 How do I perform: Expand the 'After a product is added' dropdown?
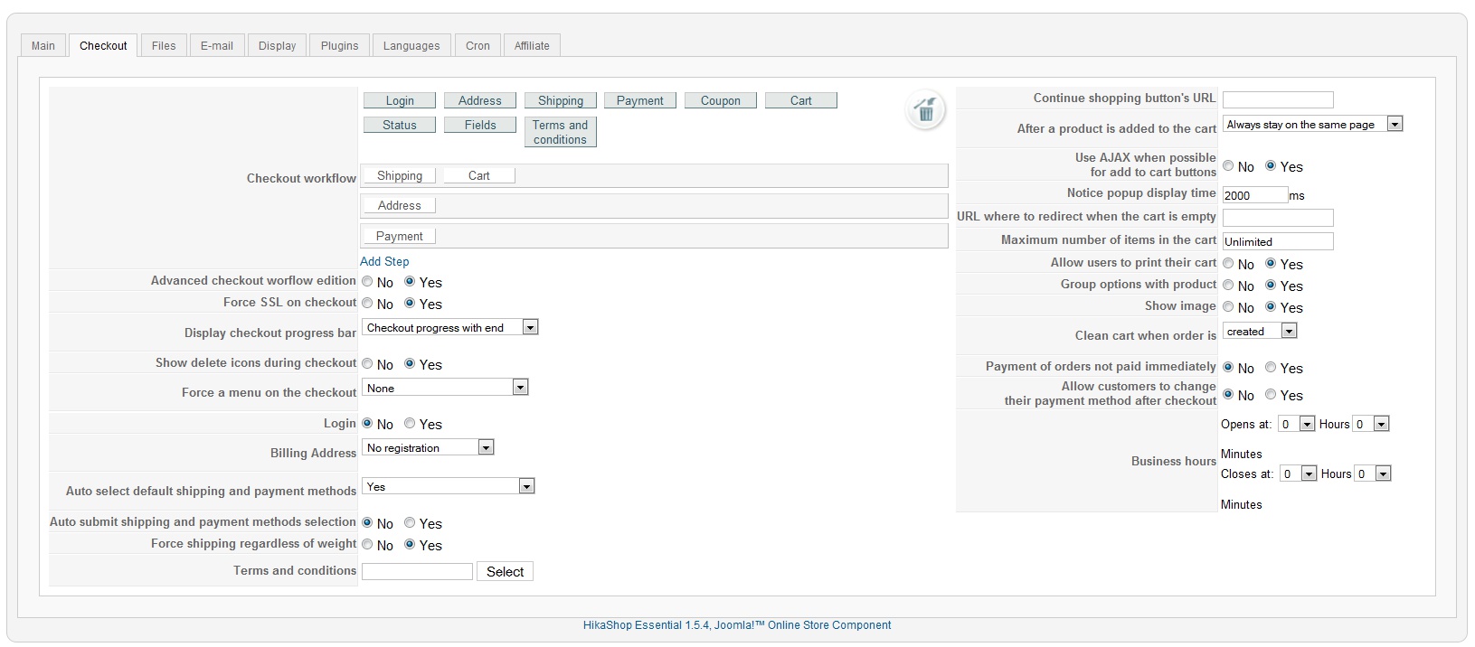pos(1312,125)
